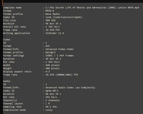The image size is (143, 114).
Task: Click the Overall bit rate 1 765 kb/s
Action: [53, 27]
